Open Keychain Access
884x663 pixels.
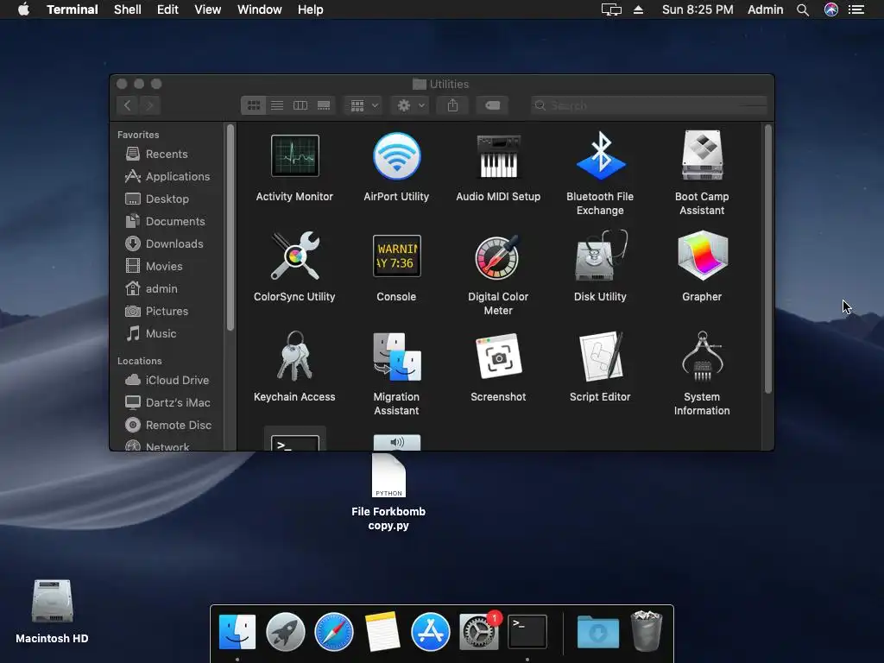(295, 356)
